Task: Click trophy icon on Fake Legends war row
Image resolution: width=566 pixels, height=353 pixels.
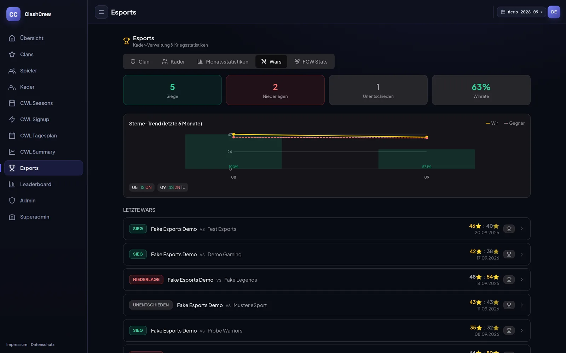Action: pos(509,280)
